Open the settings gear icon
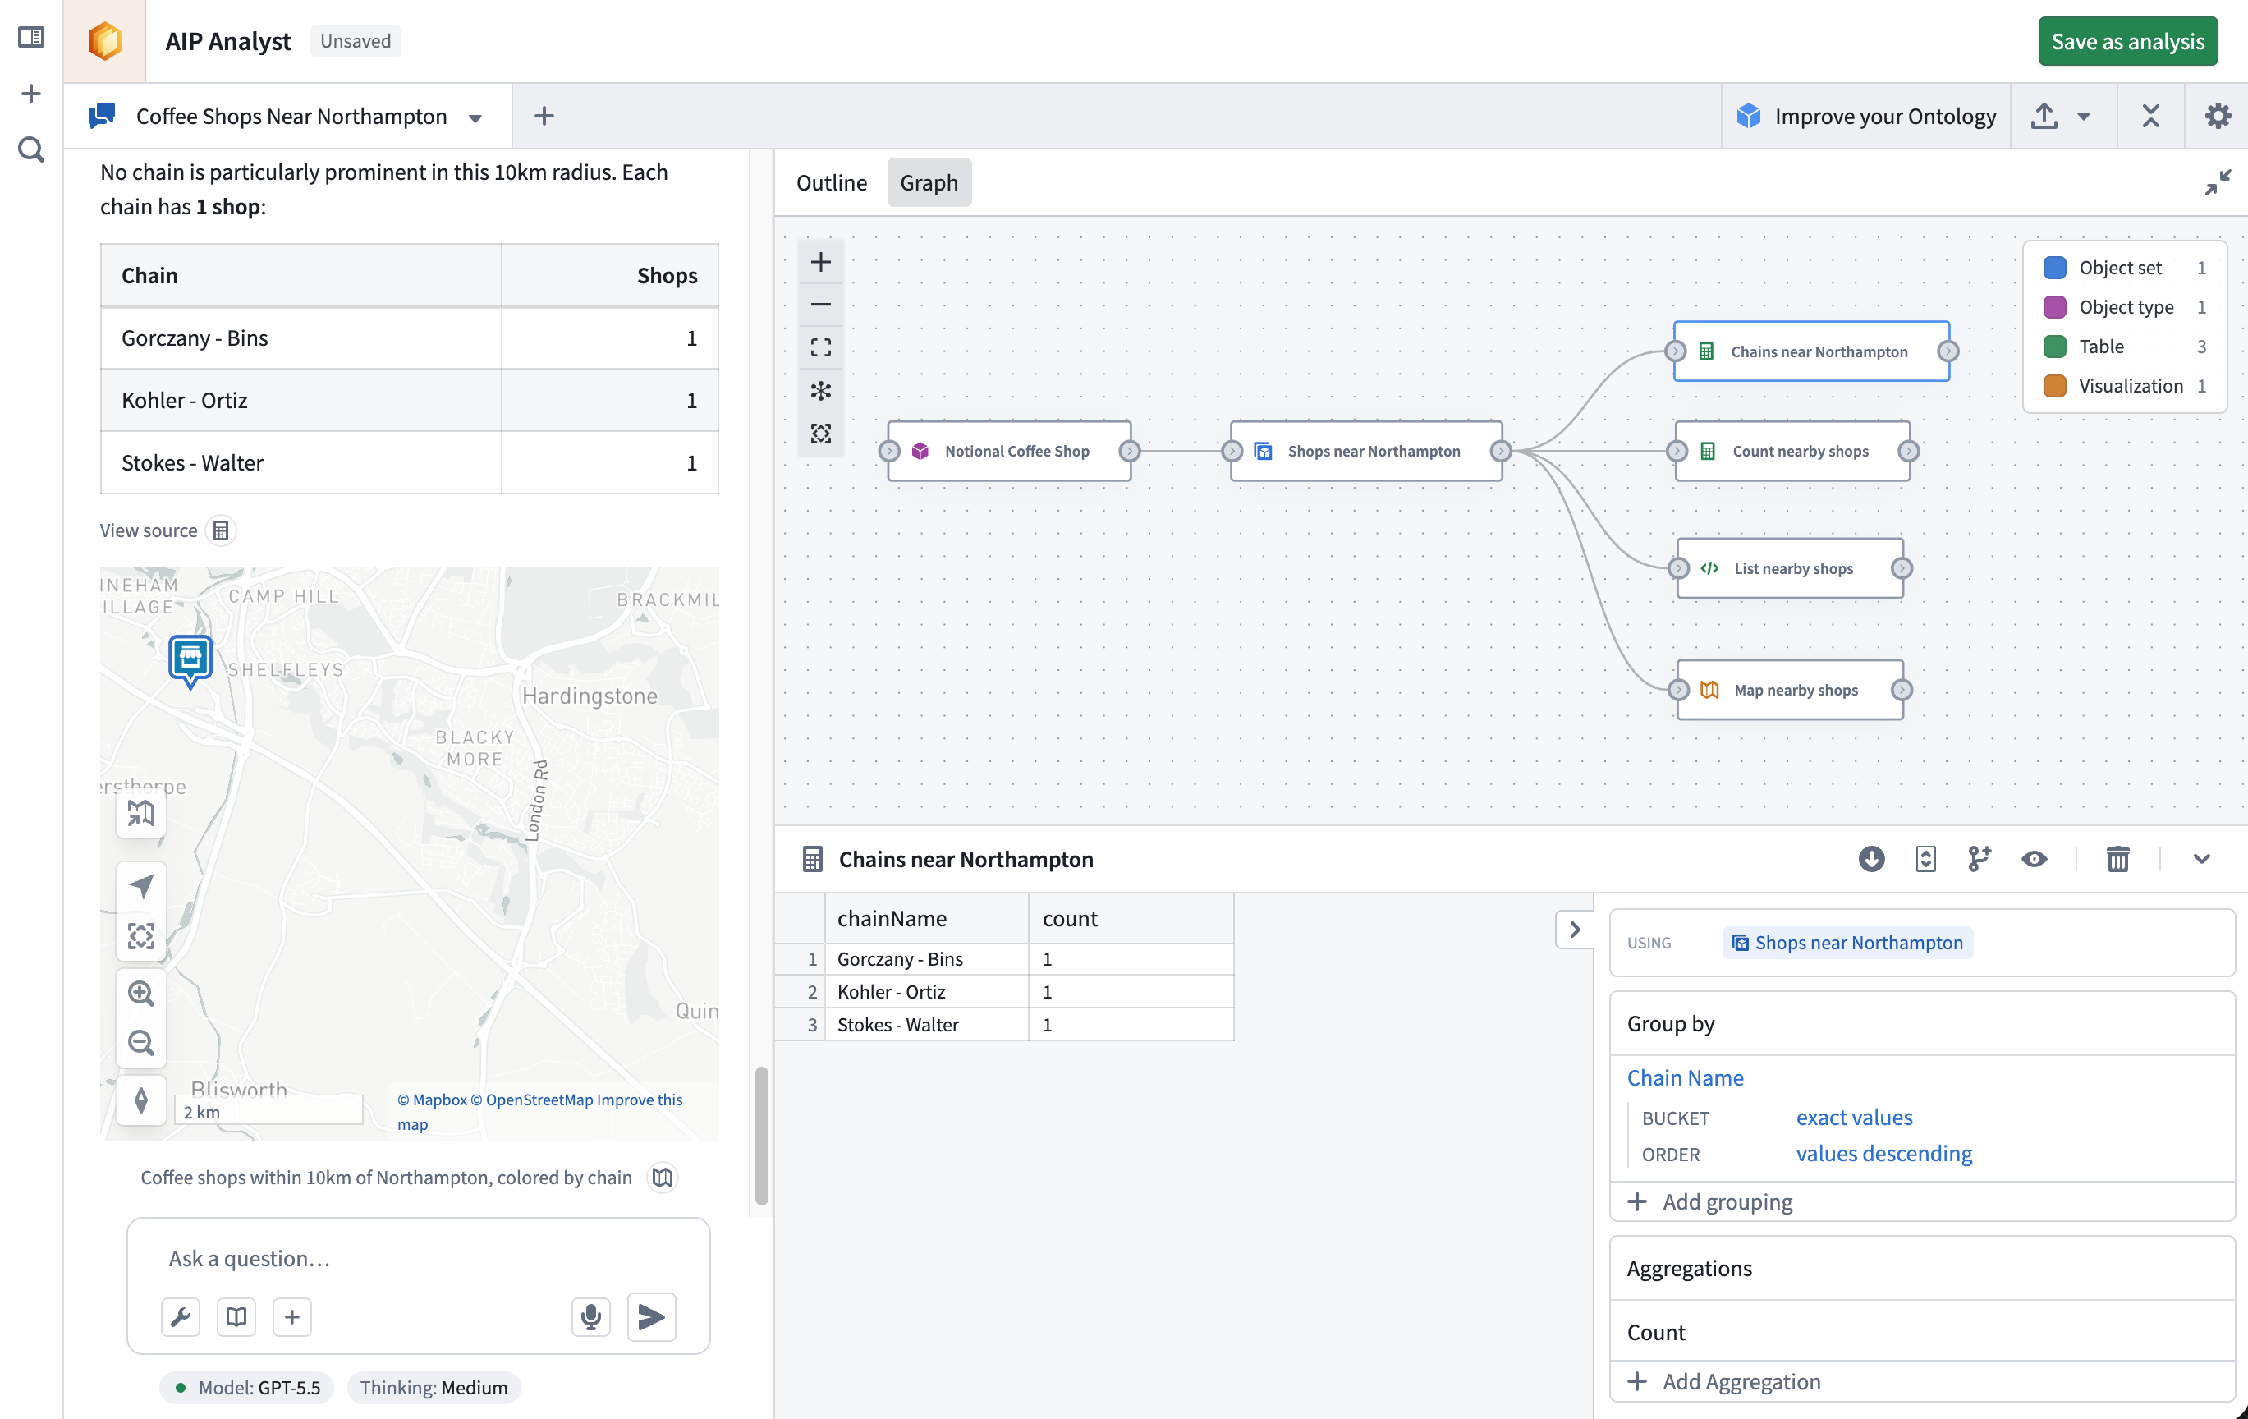This screenshot has width=2248, height=1419. (2217, 116)
